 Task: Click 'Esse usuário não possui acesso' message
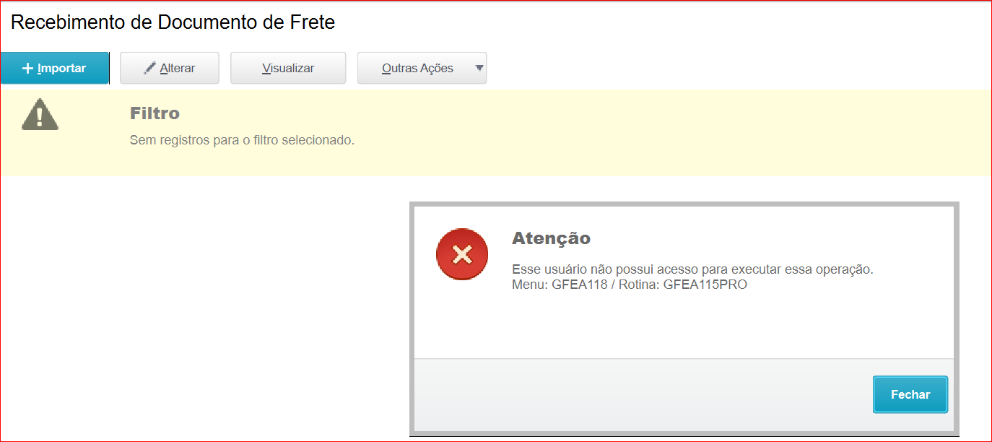click(x=693, y=269)
